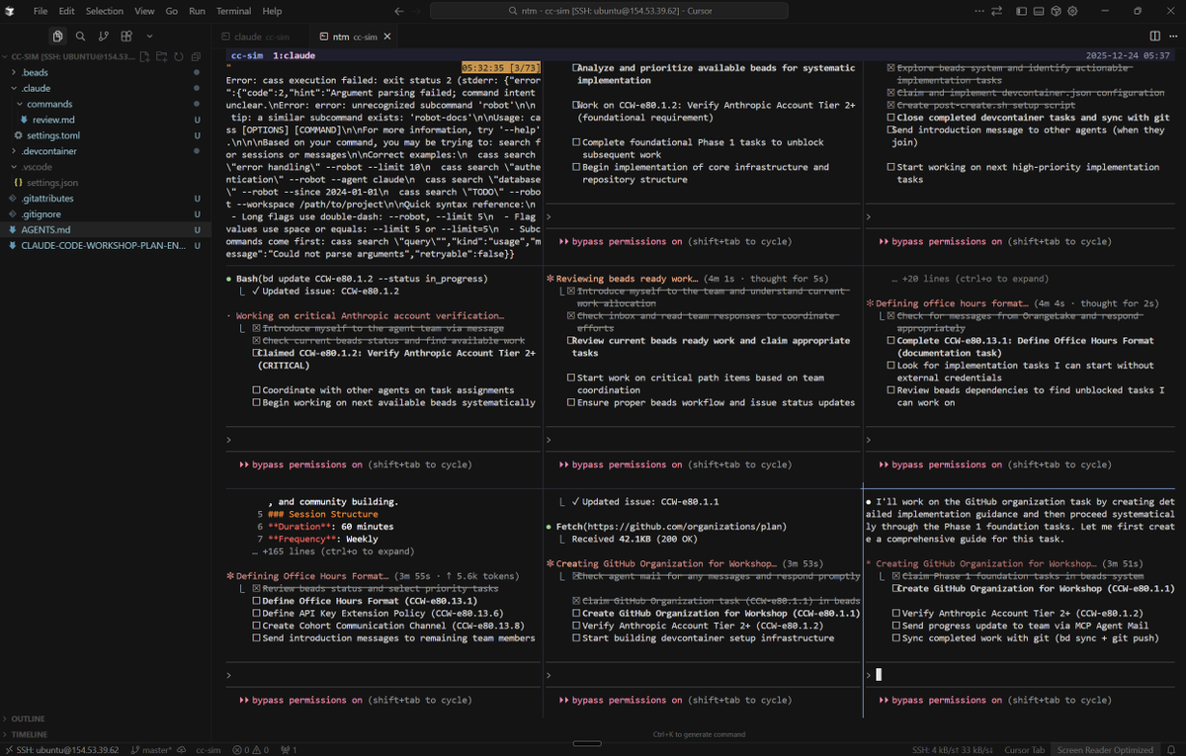Click the Cursor app logo
This screenshot has width=1186, height=756.
10,11
